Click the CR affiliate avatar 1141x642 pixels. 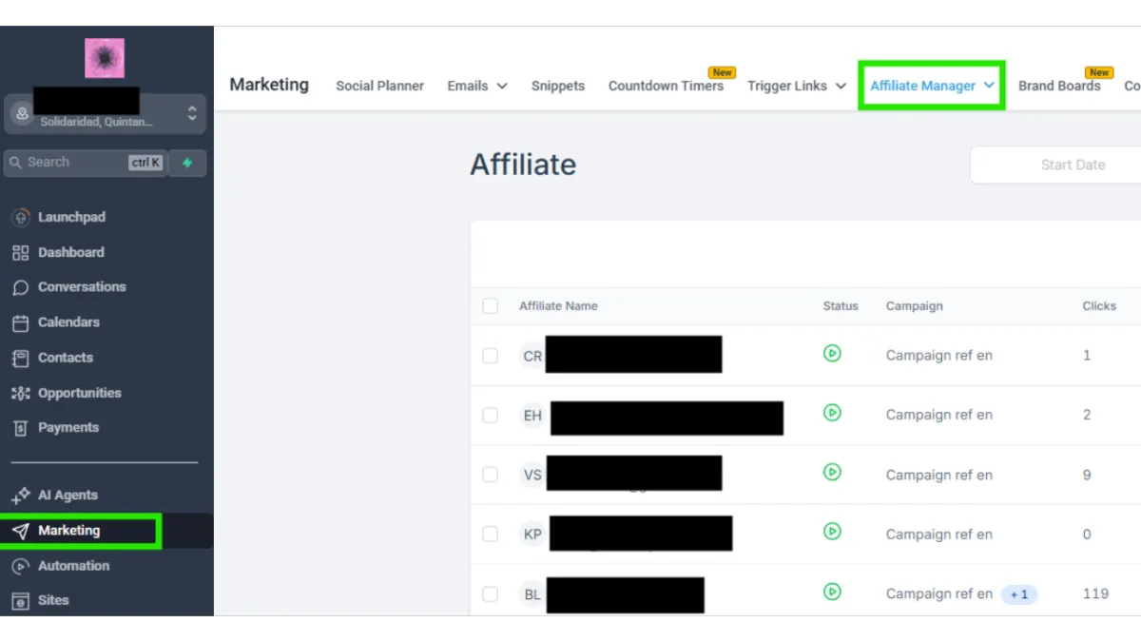(532, 356)
